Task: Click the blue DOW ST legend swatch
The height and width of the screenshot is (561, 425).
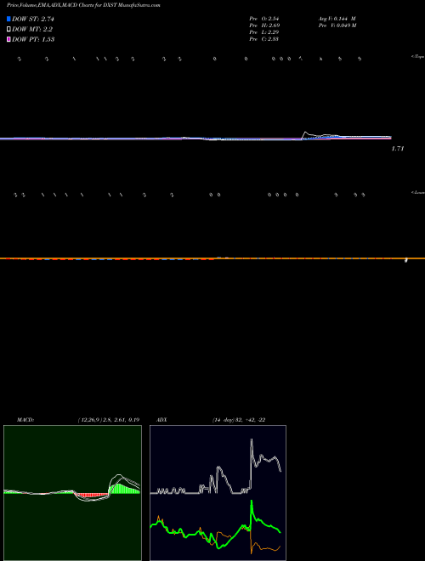Action: [8, 19]
